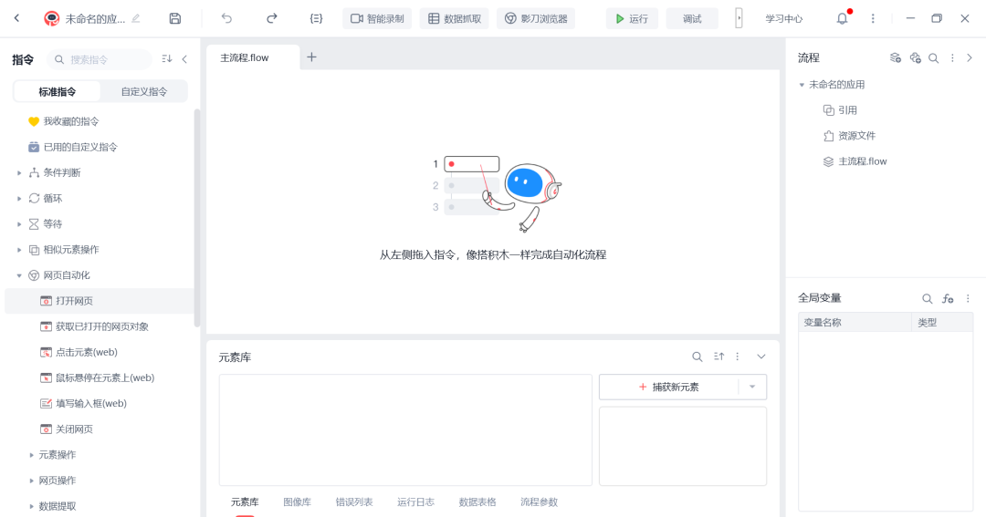Search within the 流程 panel

[934, 58]
